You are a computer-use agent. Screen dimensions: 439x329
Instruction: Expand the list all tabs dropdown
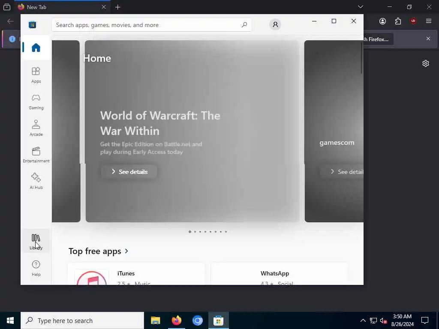(360, 7)
